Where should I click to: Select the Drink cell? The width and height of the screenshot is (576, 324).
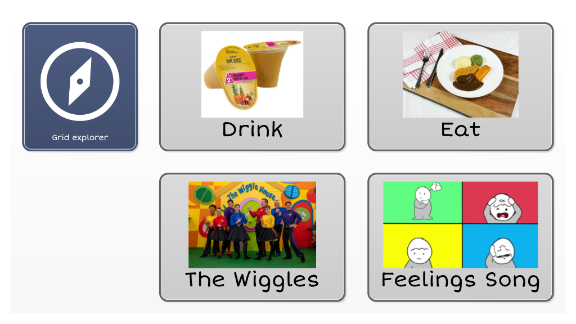coord(252,87)
